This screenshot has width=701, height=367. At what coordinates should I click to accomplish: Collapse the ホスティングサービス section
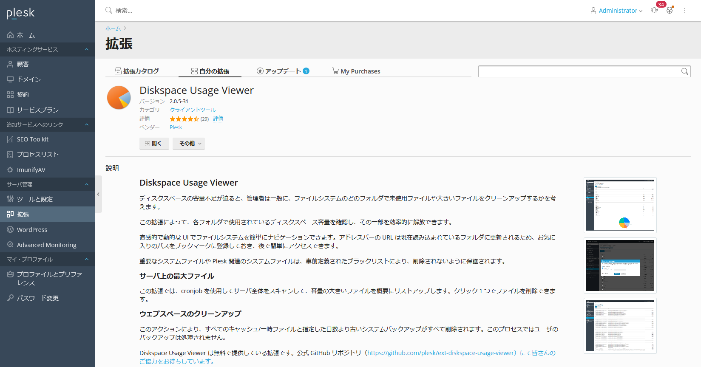87,49
